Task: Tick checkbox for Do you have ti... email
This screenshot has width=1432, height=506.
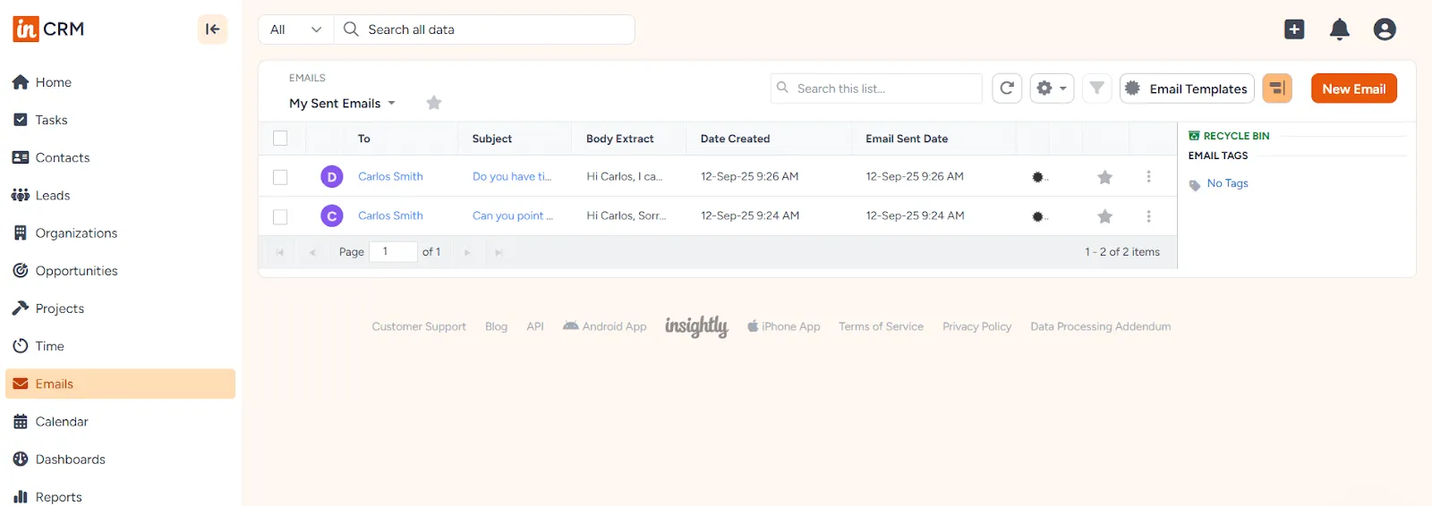Action: pos(280,177)
